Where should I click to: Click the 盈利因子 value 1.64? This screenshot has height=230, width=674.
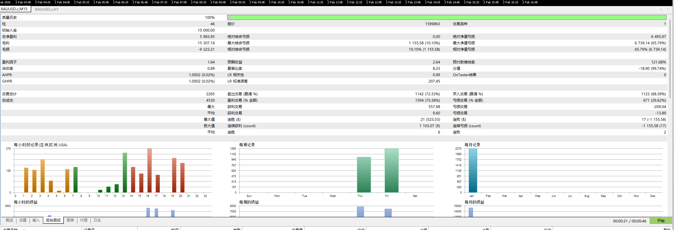pyautogui.click(x=211, y=62)
